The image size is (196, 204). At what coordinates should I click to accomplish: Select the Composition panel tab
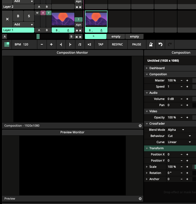181,53
